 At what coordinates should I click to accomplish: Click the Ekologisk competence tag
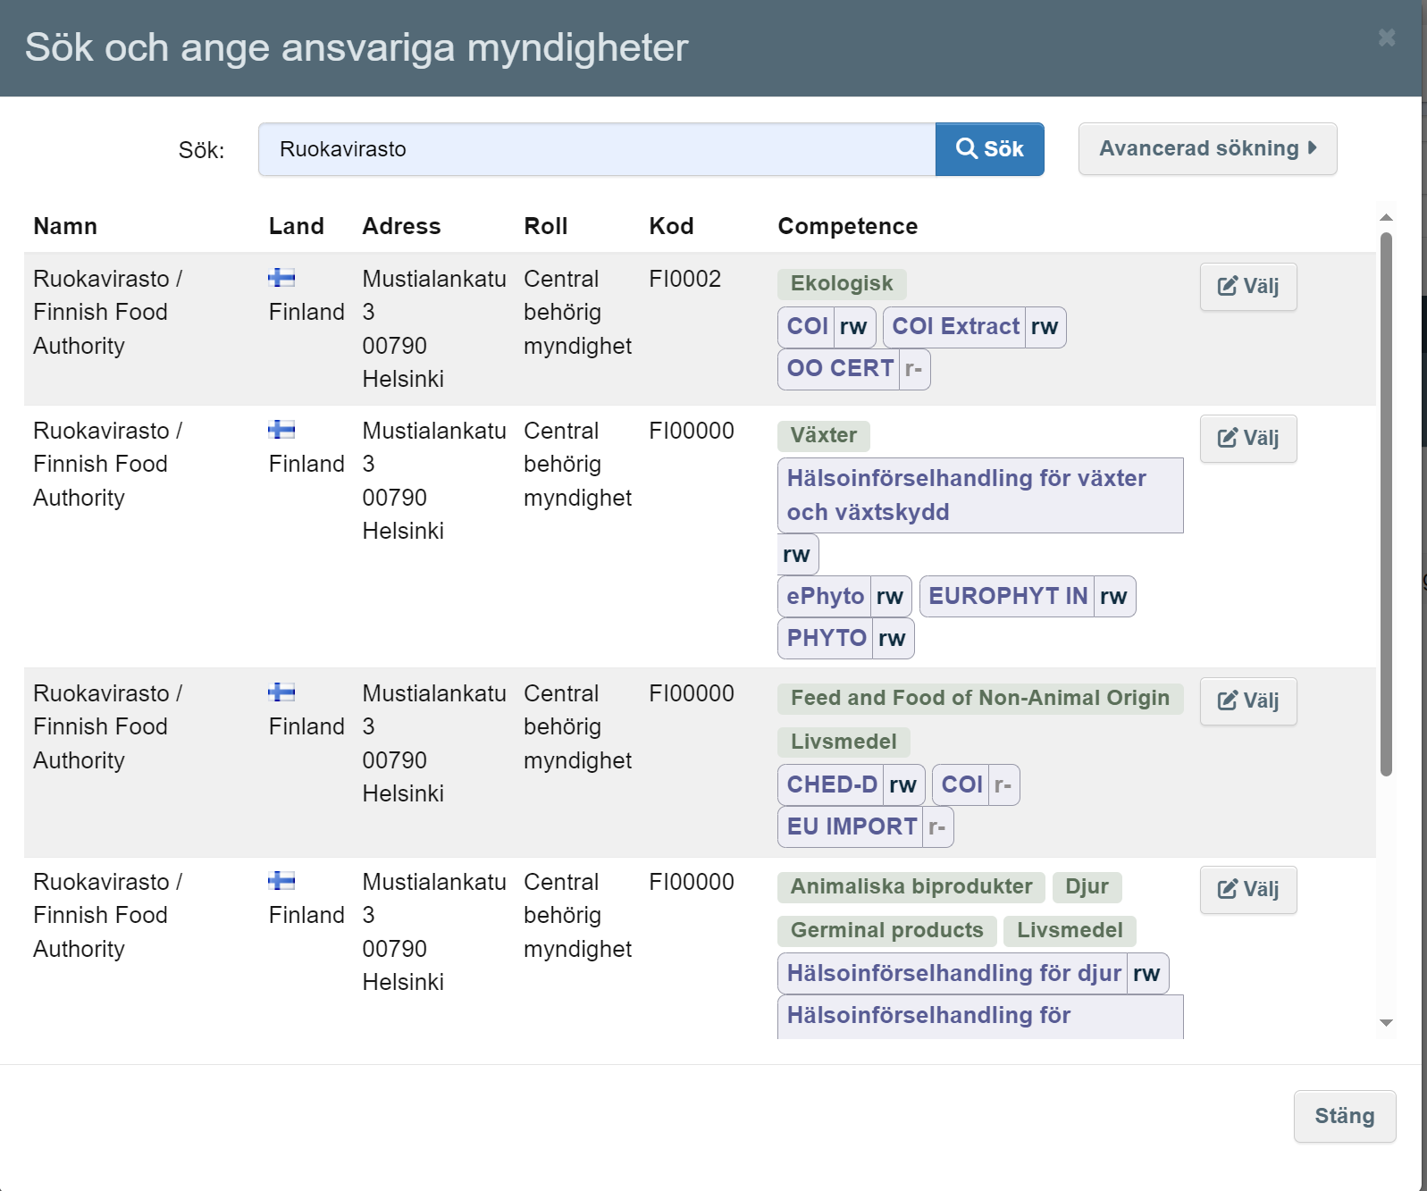coord(842,284)
